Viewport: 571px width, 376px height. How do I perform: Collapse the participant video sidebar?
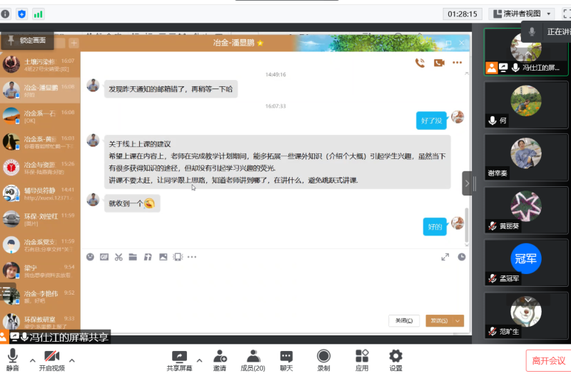point(467,183)
